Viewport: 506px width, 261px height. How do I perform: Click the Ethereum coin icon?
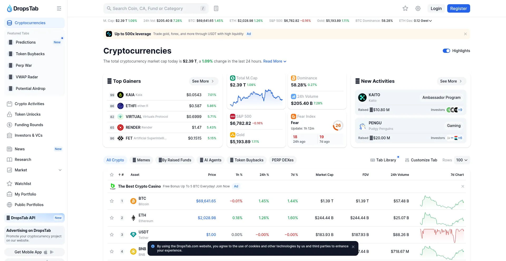[133, 218]
